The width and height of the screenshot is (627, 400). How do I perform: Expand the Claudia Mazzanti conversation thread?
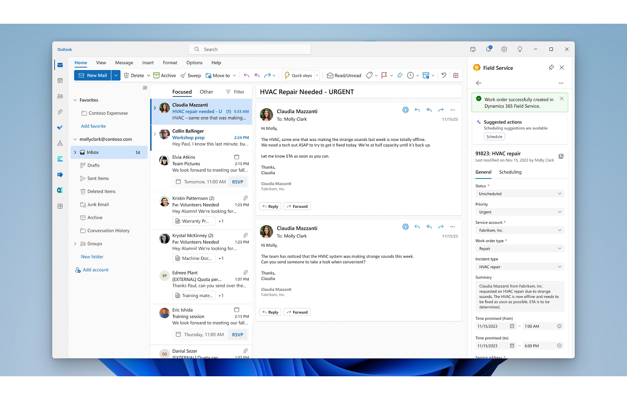pyautogui.click(x=155, y=108)
